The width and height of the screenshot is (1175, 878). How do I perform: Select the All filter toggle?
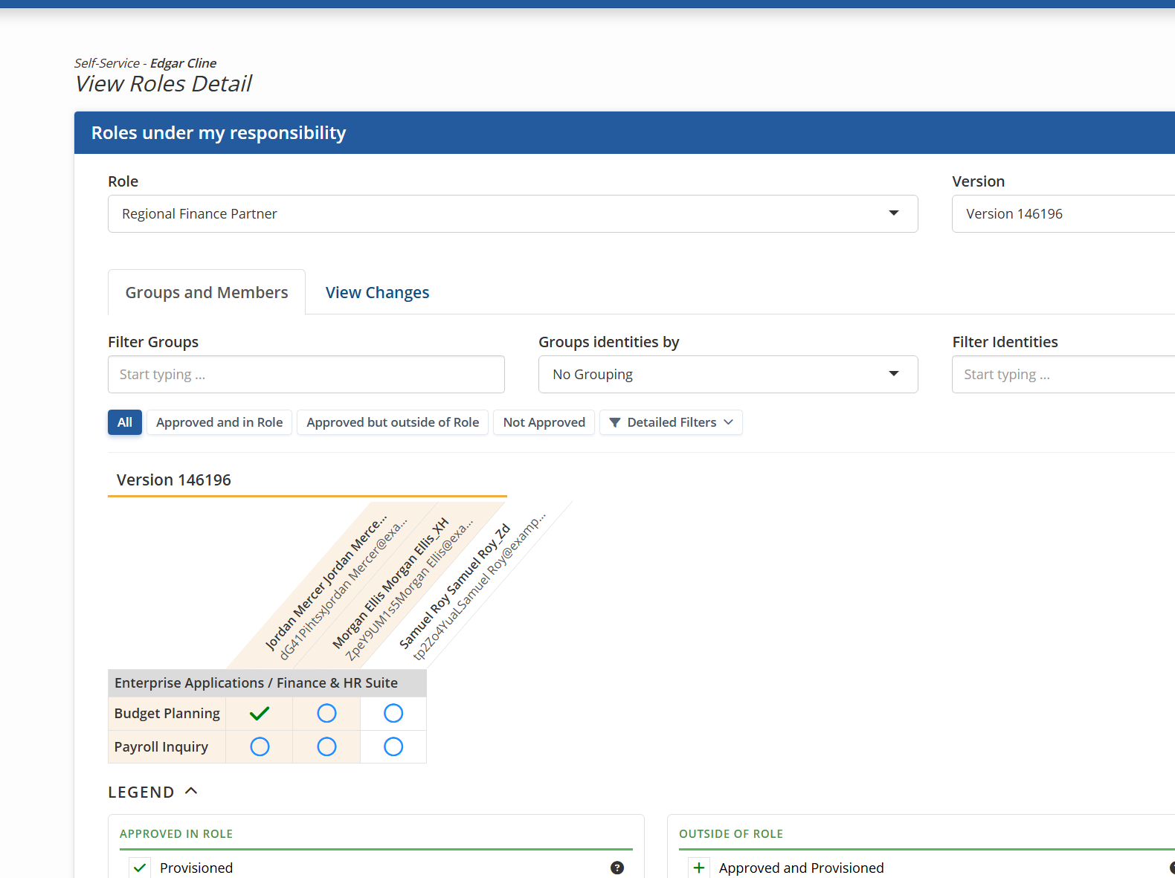tap(125, 422)
